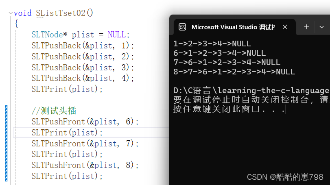330x185 pixels.
Task: Click the SLTPushBack(&plist, 1) line
Action: point(83,46)
